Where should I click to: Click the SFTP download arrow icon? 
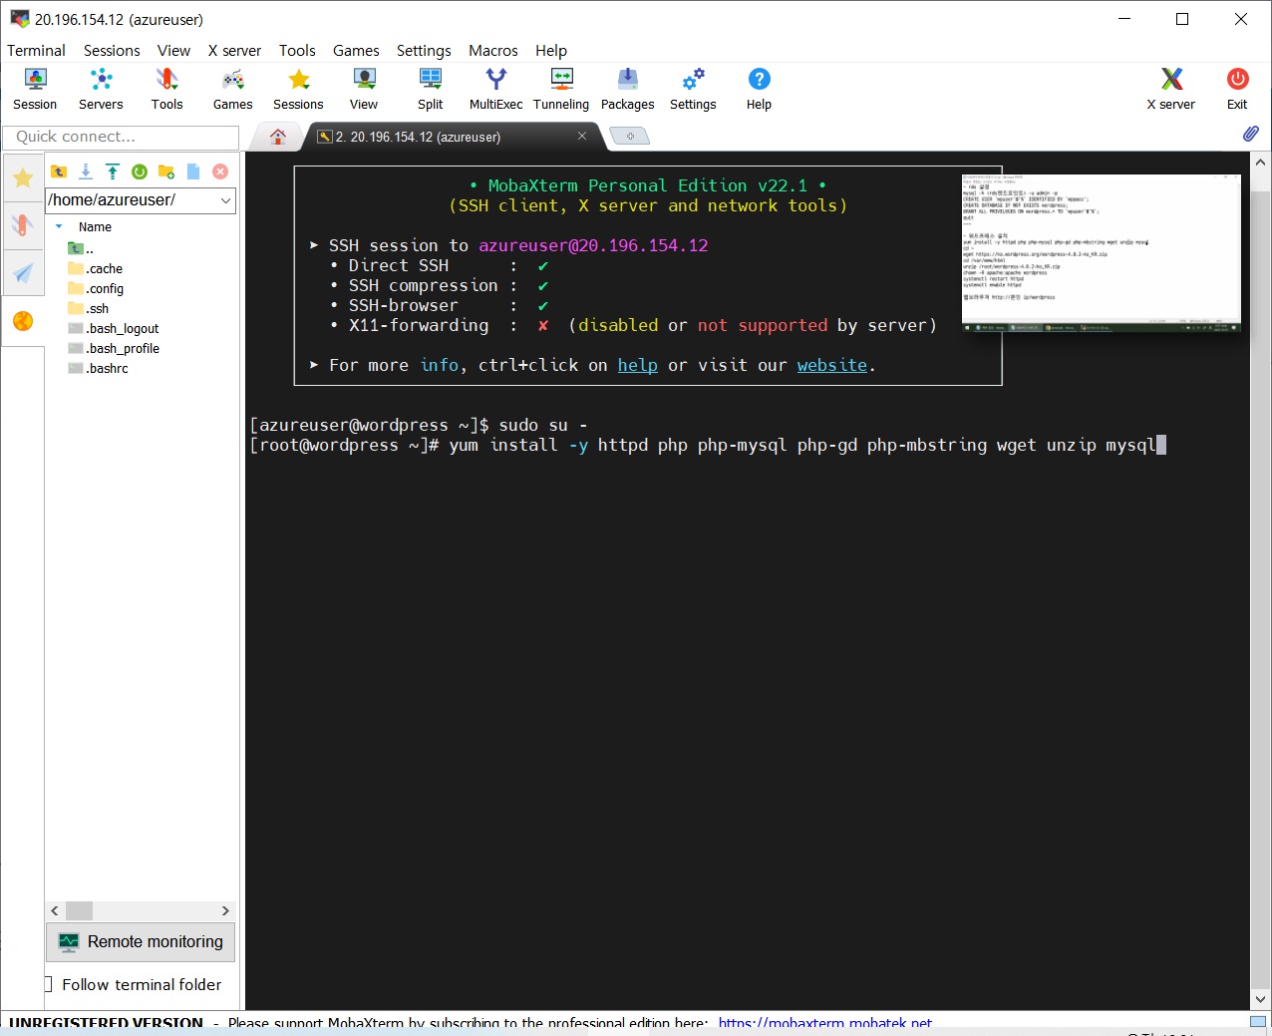86,172
